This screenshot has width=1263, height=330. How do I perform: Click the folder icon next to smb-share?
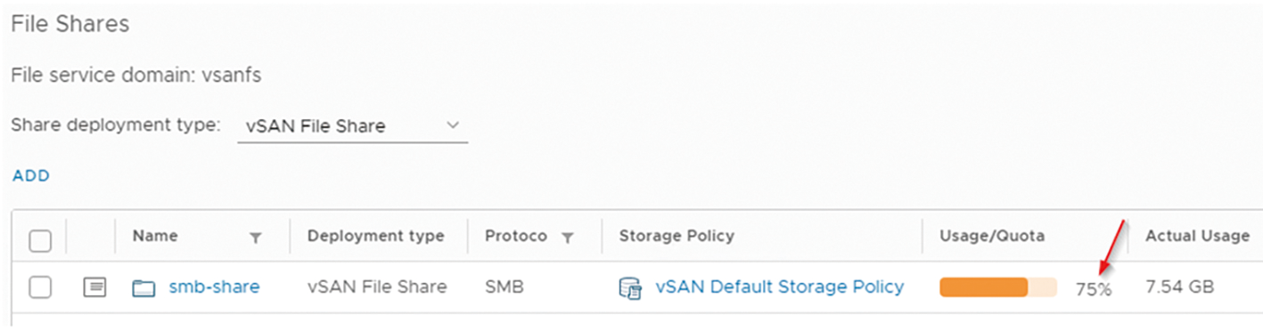tap(144, 287)
